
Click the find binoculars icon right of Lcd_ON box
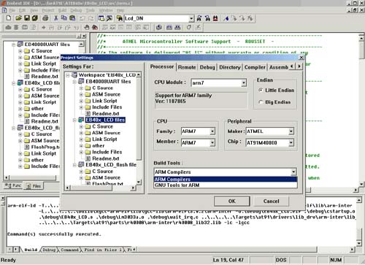(x=199, y=18)
